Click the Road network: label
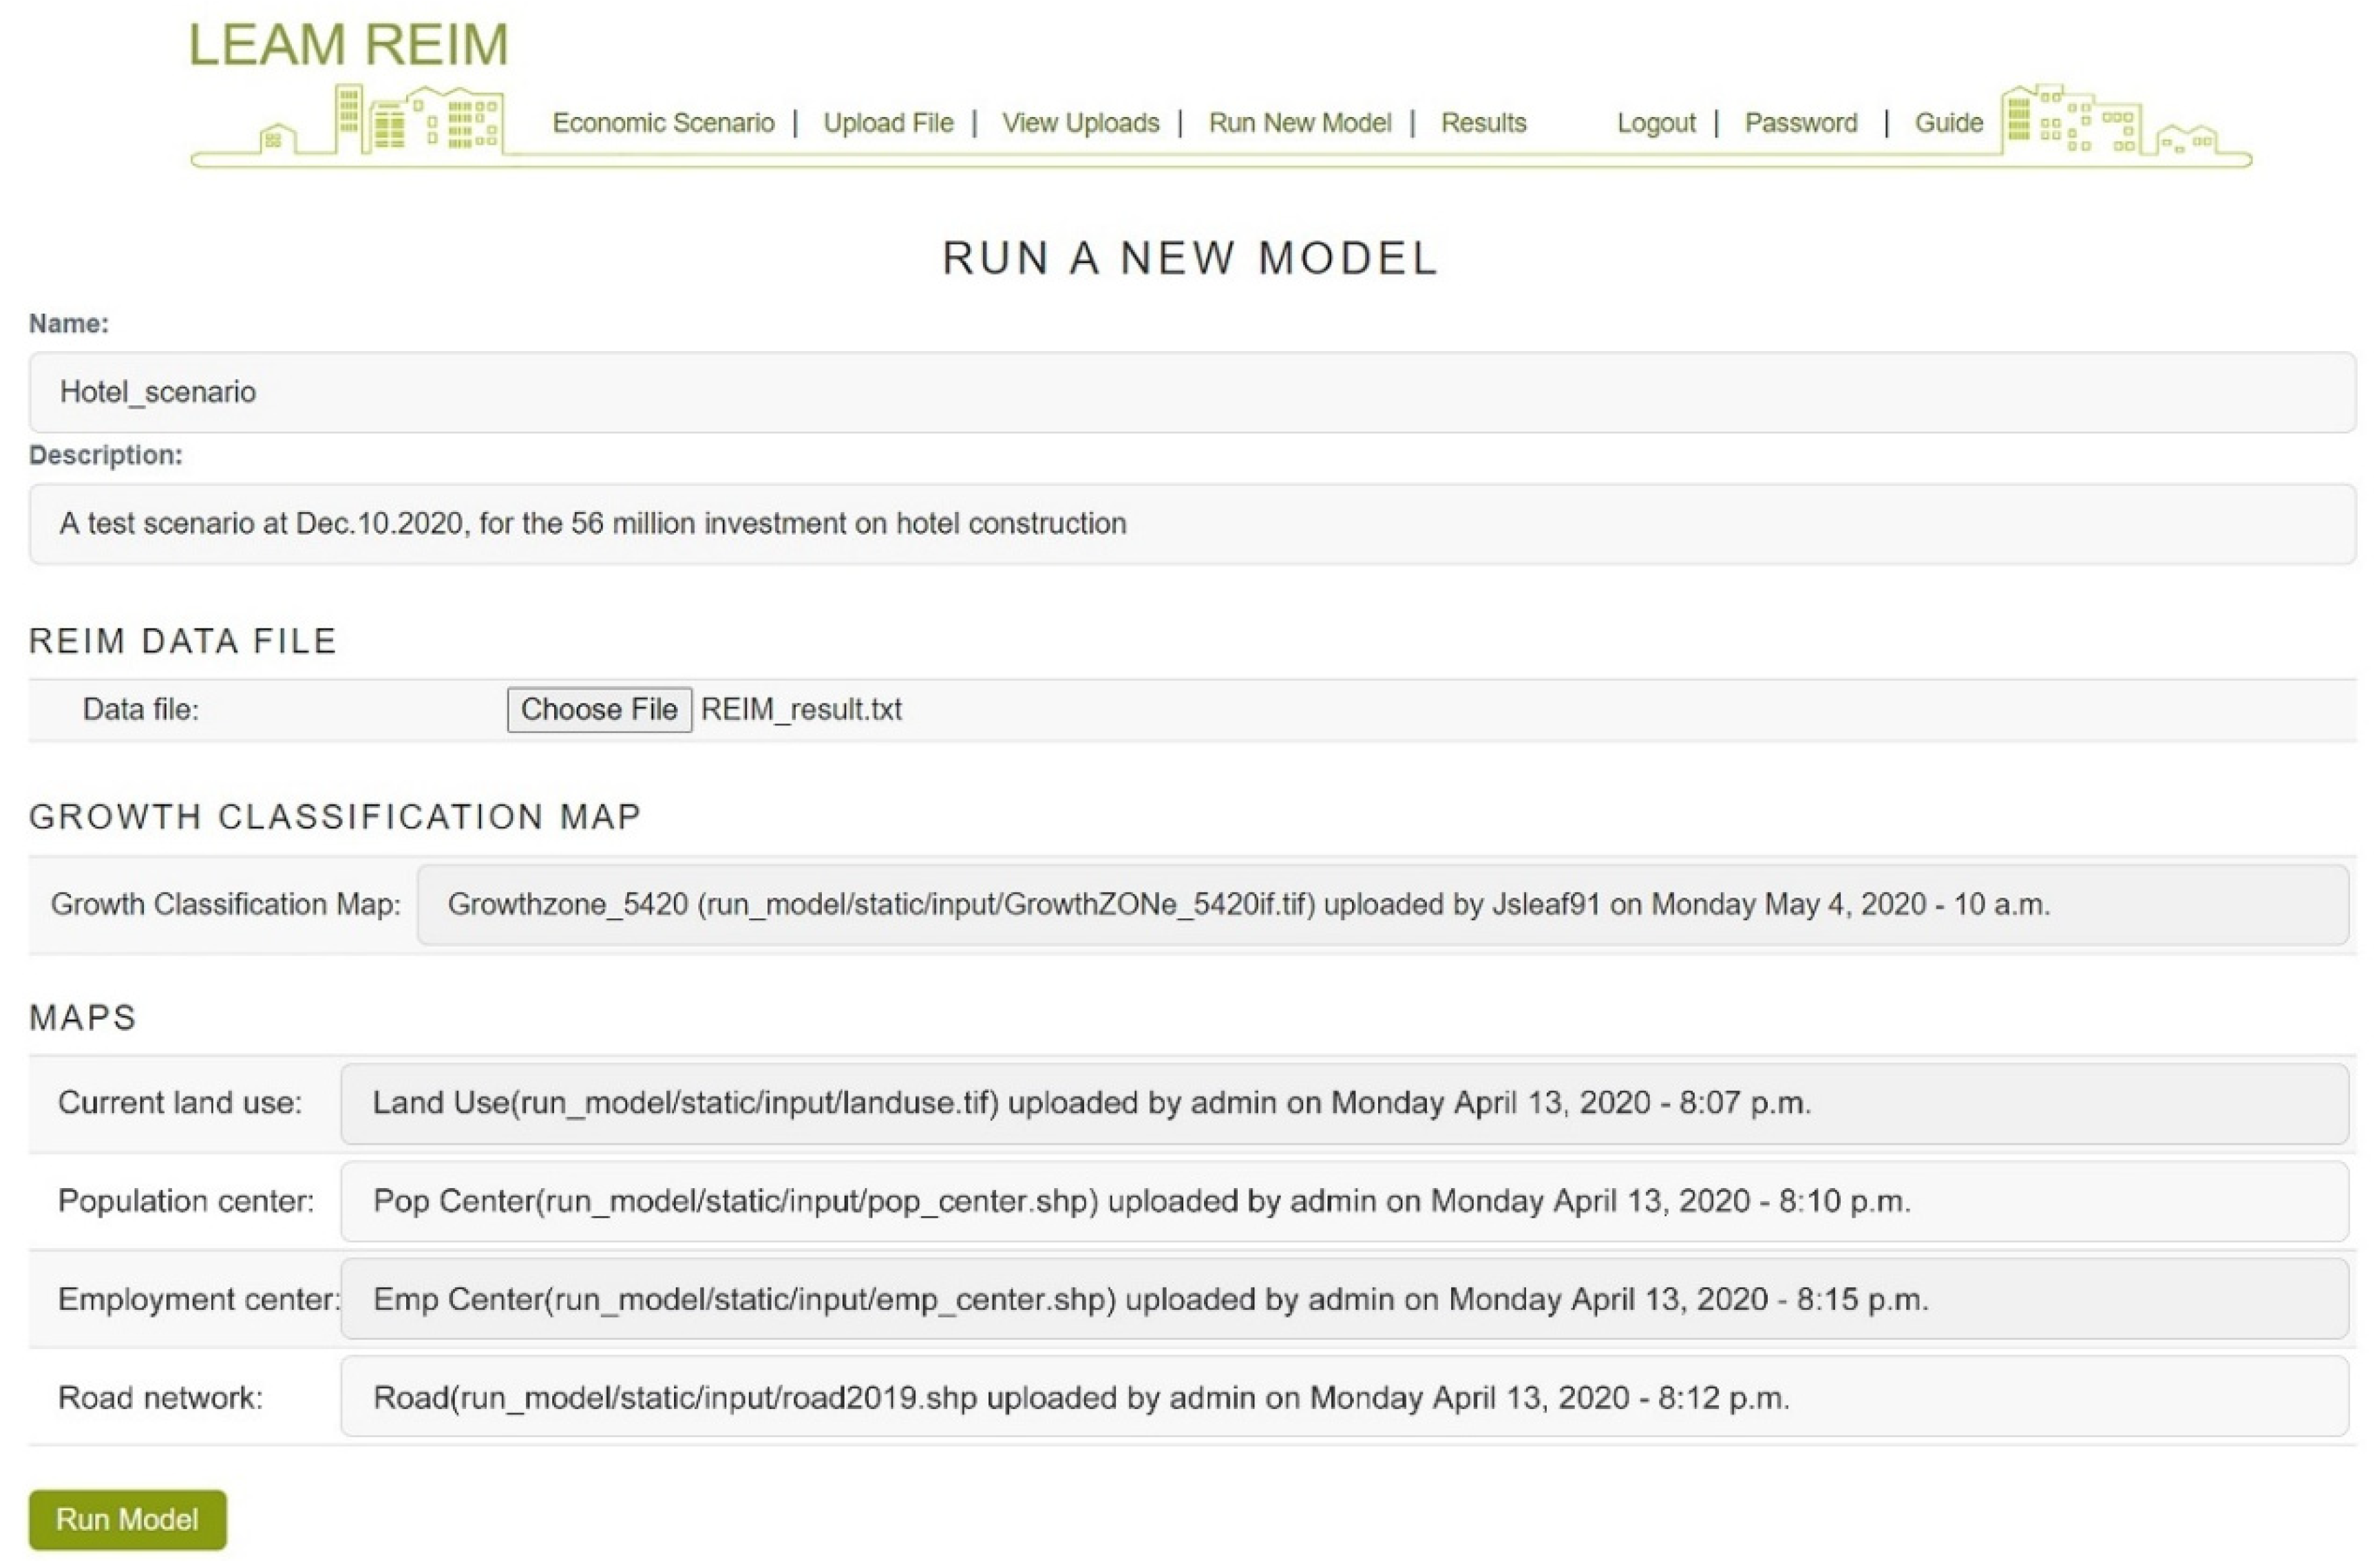 pyautogui.click(x=160, y=1398)
